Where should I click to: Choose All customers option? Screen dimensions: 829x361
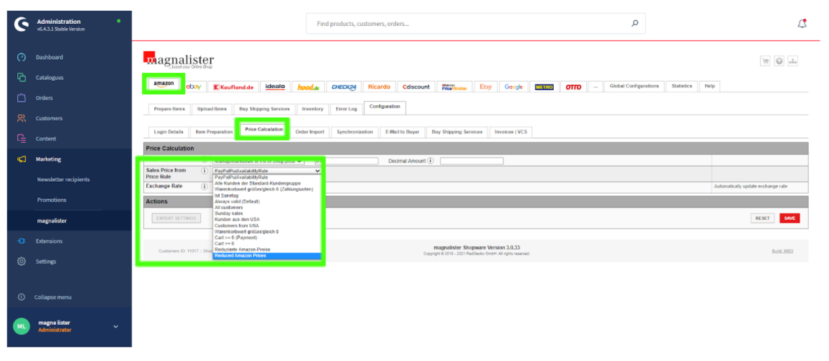pyautogui.click(x=266, y=208)
